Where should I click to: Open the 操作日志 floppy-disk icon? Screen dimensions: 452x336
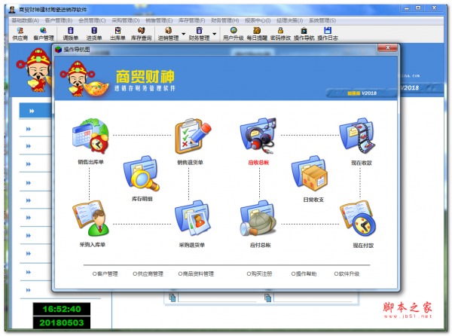pyautogui.click(x=328, y=34)
